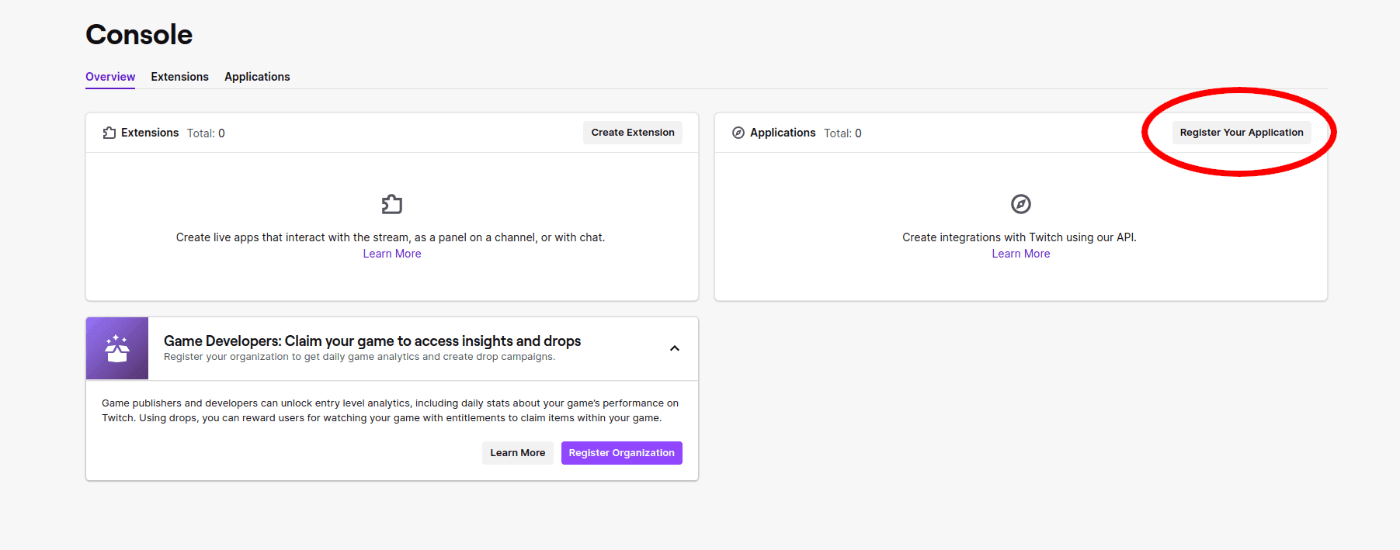The image size is (1400, 550).
Task: Click the large compass icon in Applications card
Action: (x=1020, y=204)
